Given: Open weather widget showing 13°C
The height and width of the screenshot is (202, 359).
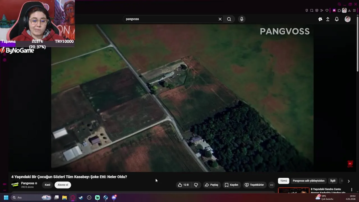Looking at the screenshot, I should click(x=324, y=198).
